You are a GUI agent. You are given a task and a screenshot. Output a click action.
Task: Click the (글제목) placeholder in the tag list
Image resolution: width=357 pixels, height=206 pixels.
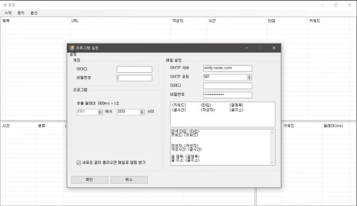(237, 105)
